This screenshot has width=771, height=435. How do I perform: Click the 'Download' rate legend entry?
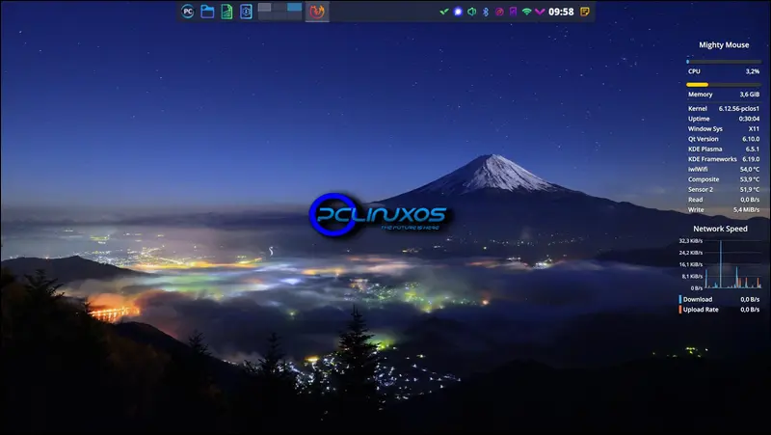coord(720,299)
